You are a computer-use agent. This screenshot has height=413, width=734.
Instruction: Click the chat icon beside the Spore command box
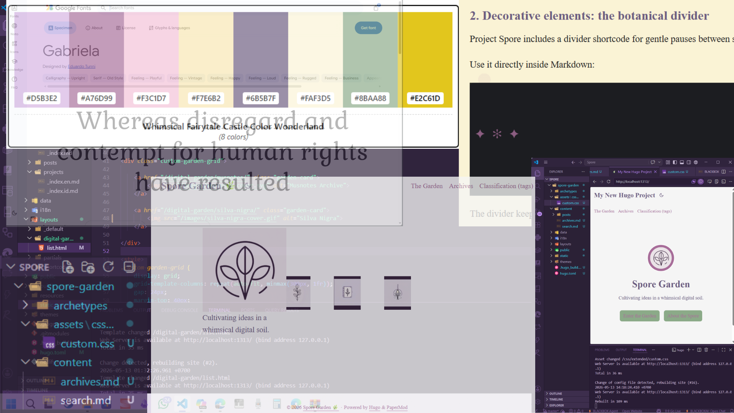pos(653,162)
